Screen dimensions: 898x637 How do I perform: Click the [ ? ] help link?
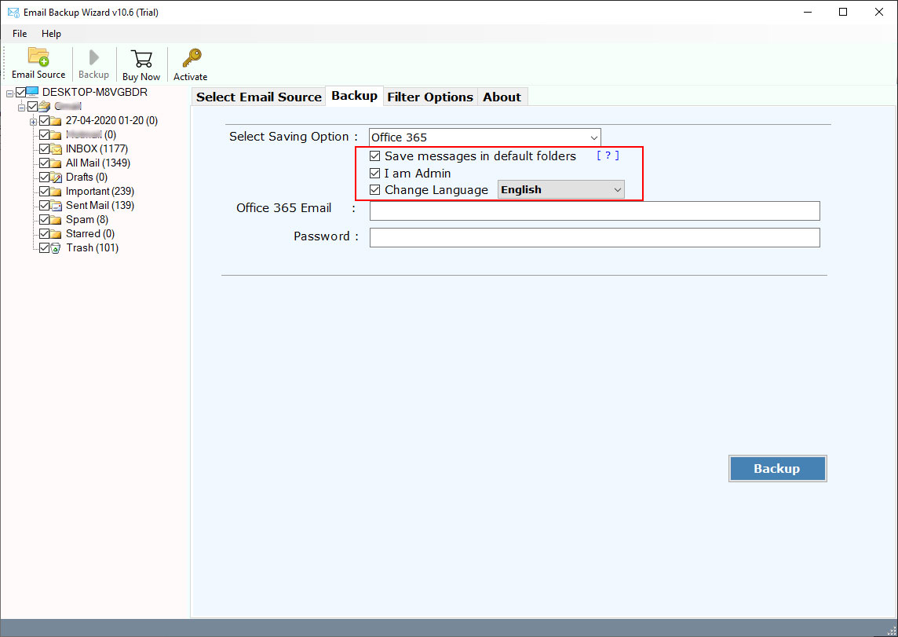pyautogui.click(x=608, y=156)
